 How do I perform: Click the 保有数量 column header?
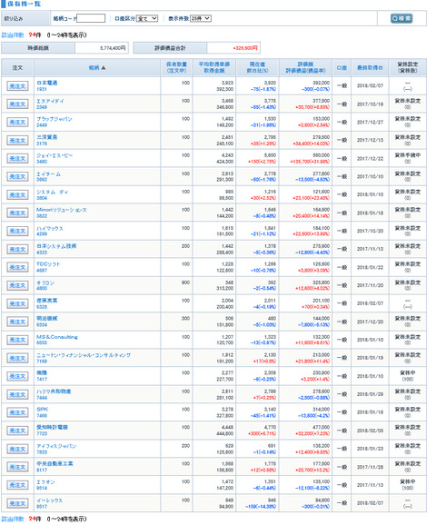[x=176, y=67]
